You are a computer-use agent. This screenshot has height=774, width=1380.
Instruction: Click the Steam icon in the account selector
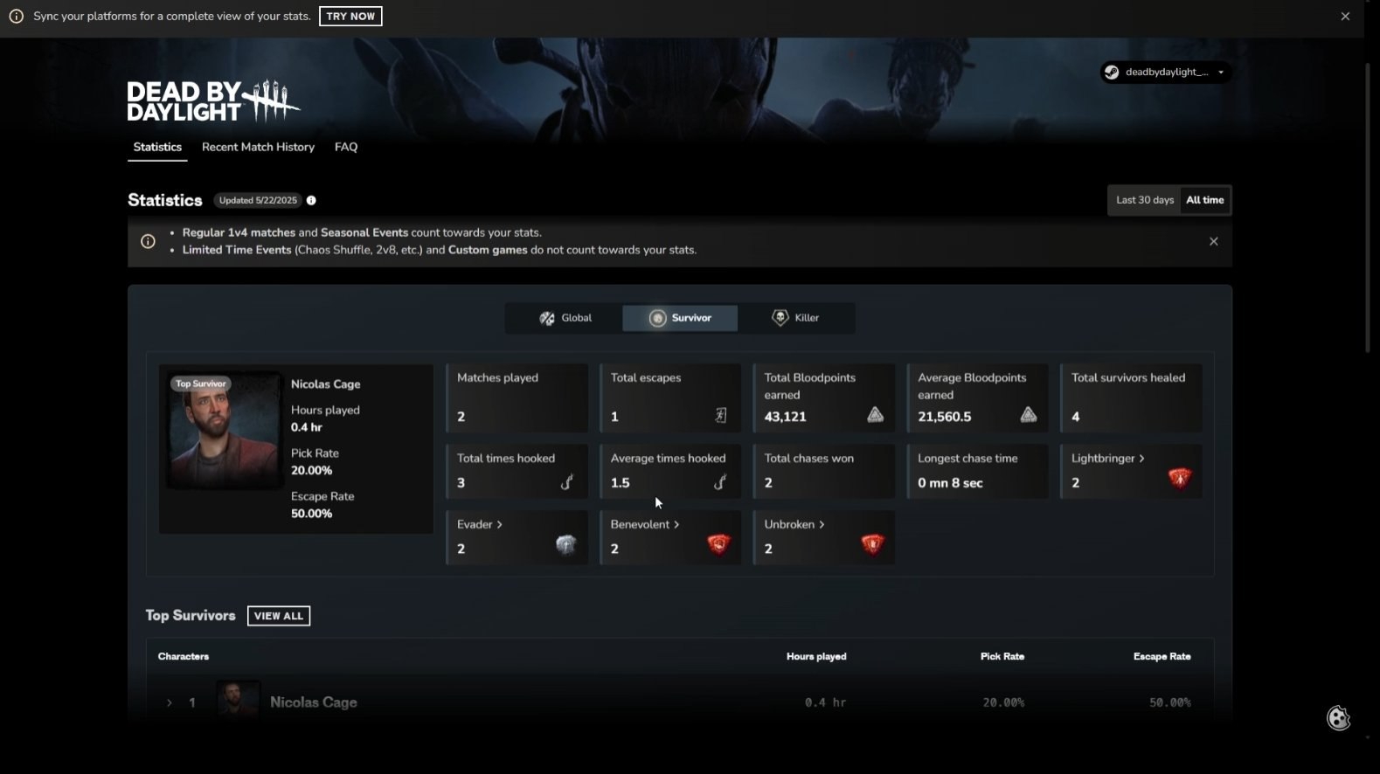[1112, 73]
